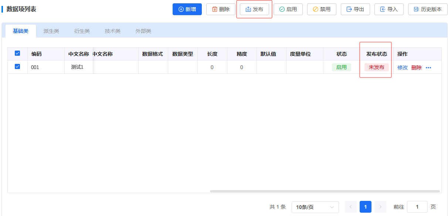This screenshot has width=448, height=216.
Task: Open the 10条/页 page size dropdown
Action: [x=315, y=207]
